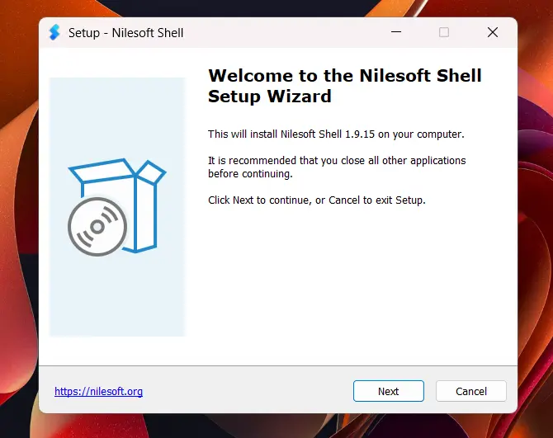Image resolution: width=553 pixels, height=438 pixels.
Task: Click the "Setup - Nilesoft Shell" title text
Action: click(x=126, y=33)
